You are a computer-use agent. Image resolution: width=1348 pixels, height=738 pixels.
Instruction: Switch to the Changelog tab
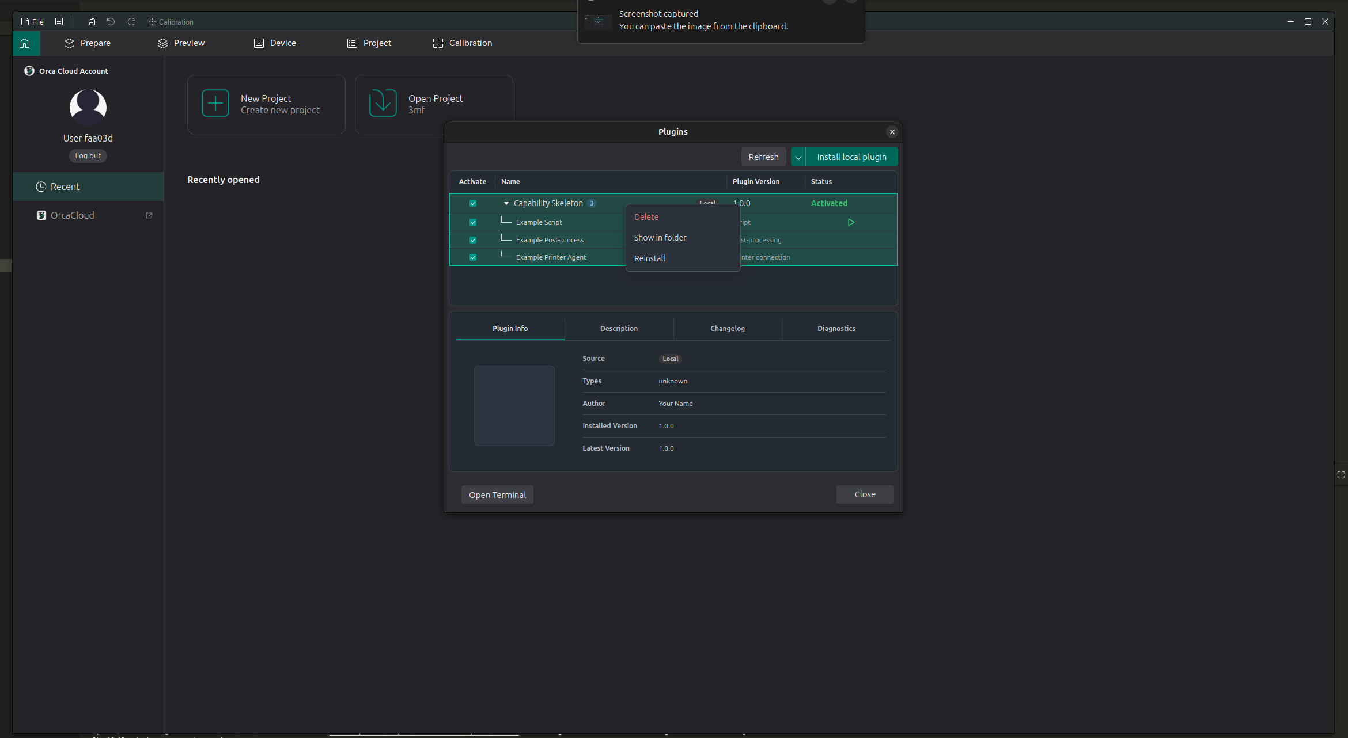[728, 329]
